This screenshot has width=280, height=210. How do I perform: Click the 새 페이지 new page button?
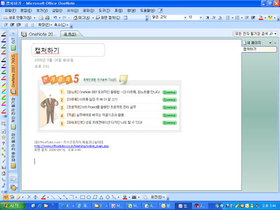pyautogui.click(x=252, y=43)
